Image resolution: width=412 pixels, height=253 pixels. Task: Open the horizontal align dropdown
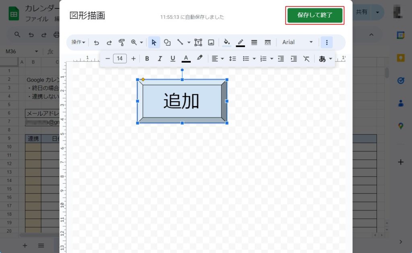coord(218,59)
